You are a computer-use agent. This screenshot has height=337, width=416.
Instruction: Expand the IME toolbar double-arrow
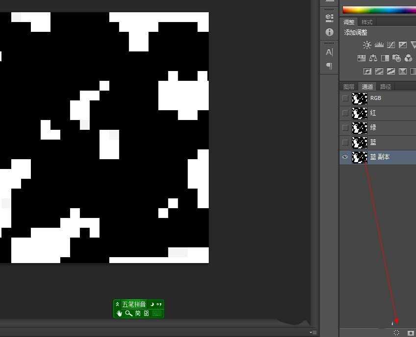[x=118, y=304]
